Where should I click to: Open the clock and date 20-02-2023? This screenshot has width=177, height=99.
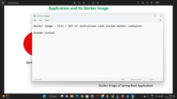pos(168,96)
